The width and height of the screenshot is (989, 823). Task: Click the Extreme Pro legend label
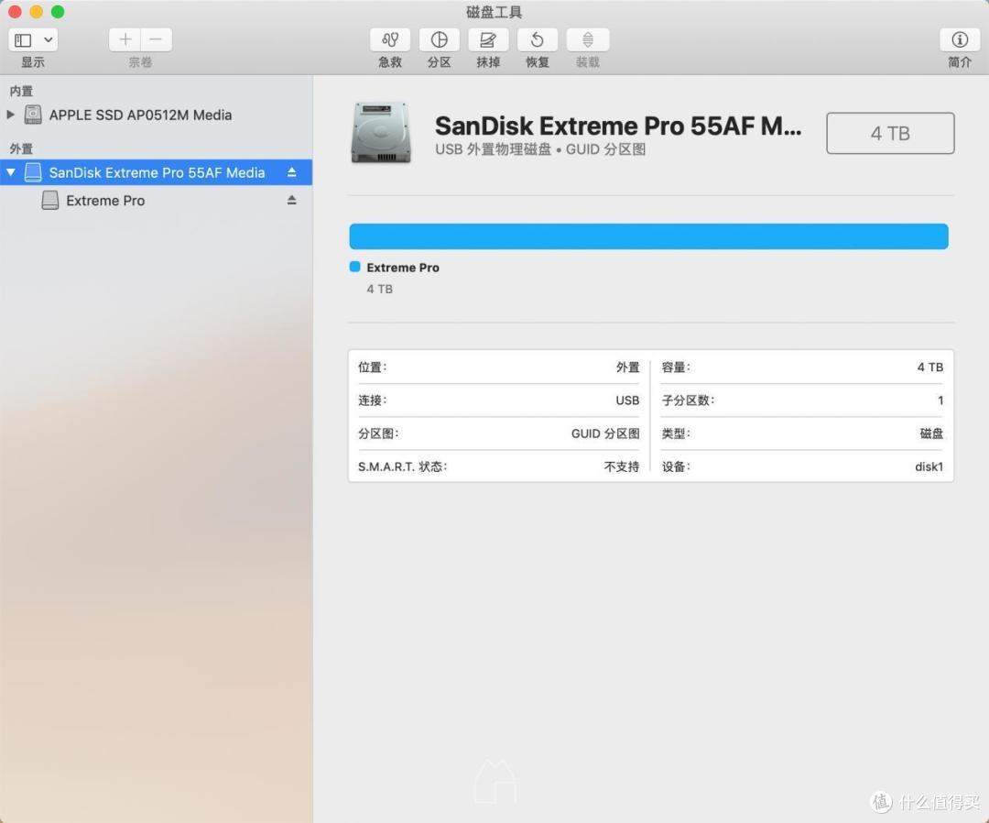click(403, 268)
